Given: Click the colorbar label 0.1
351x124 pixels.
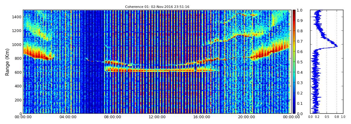Looking at the screenshot, I should (x=299, y=104).
